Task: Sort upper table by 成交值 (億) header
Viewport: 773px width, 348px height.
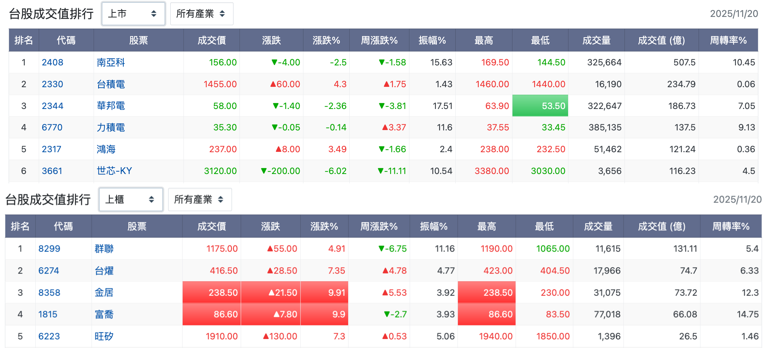Action: [x=661, y=40]
